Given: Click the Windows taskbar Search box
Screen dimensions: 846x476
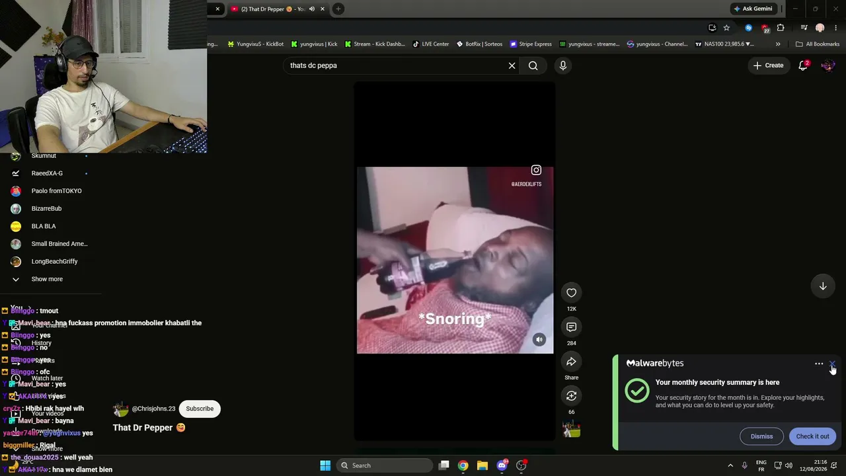Looking at the screenshot, I should [385, 465].
